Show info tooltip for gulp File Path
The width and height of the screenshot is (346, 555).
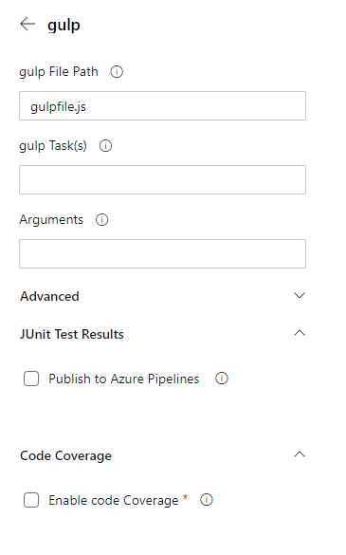pos(117,72)
